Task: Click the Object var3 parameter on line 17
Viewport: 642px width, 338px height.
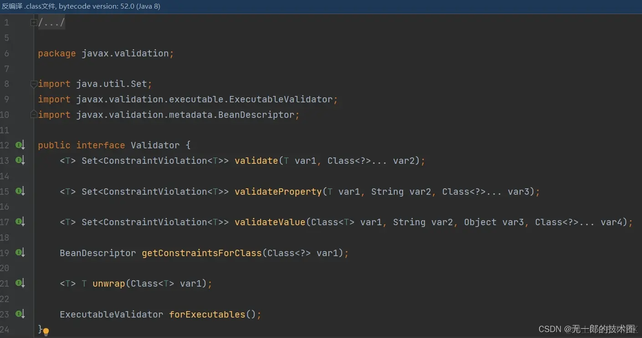Action: pos(494,222)
